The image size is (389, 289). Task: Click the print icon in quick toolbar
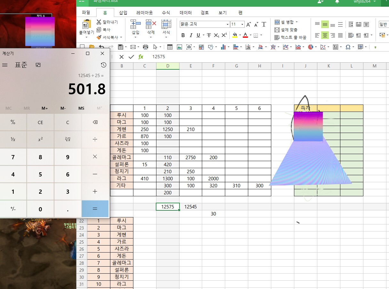[146, 47]
